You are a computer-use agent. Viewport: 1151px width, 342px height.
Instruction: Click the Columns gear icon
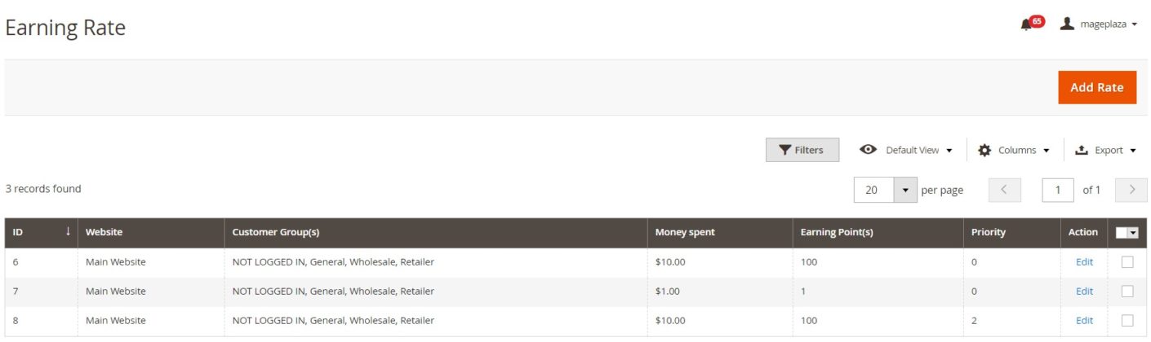point(984,150)
